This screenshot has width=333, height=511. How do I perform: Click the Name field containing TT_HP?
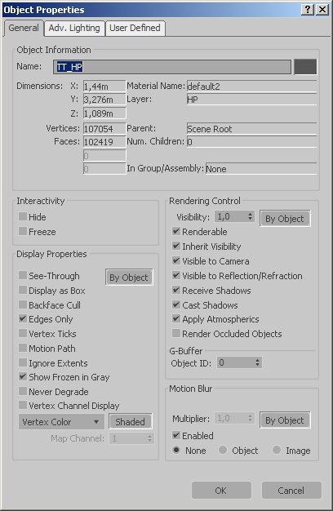(172, 67)
